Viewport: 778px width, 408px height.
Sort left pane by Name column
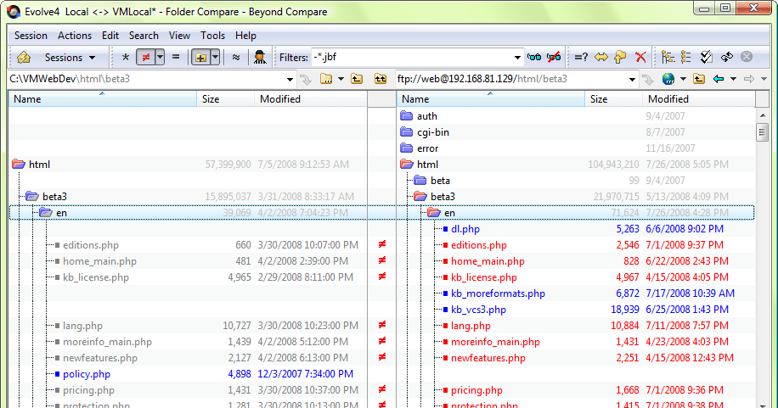102,99
